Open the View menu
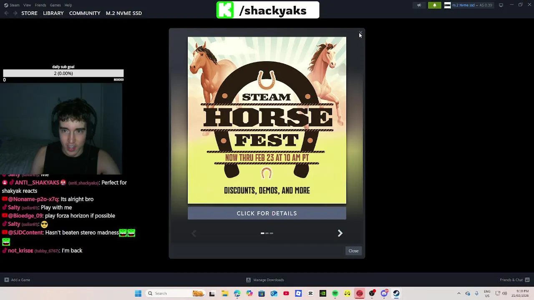Viewport: 534px width, 300px height. point(27,5)
